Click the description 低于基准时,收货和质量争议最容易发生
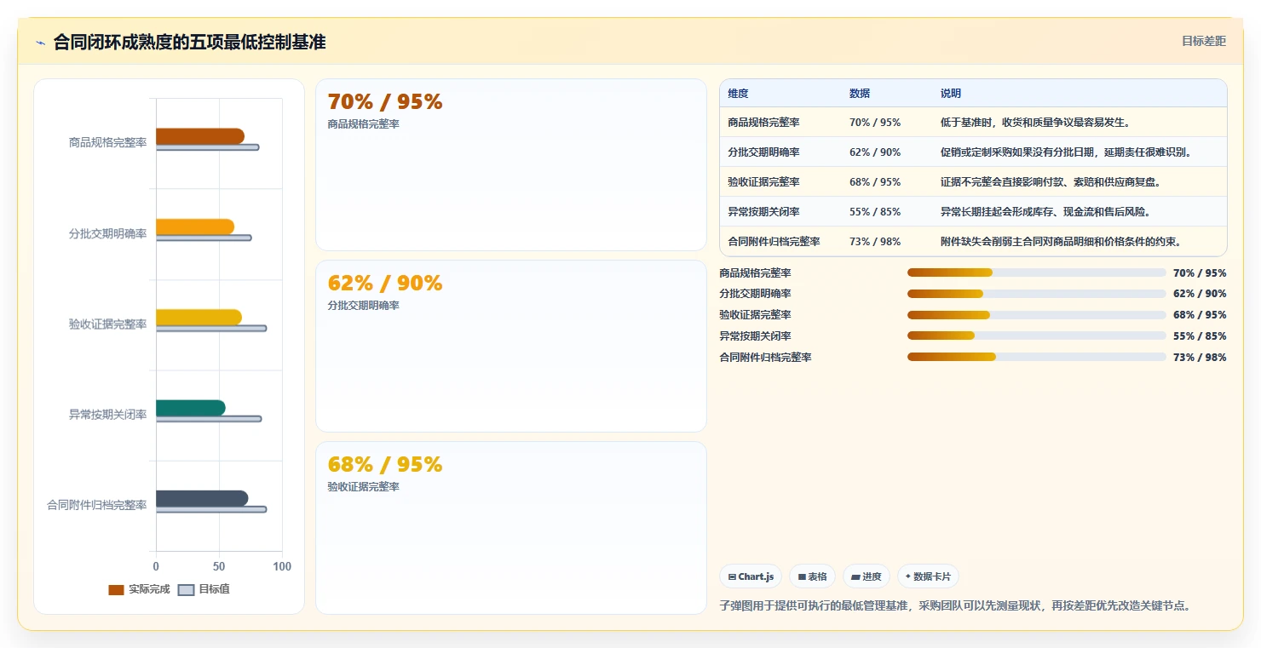This screenshot has width=1261, height=648. click(1035, 123)
